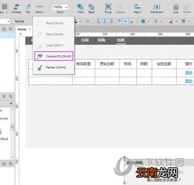Image resolution: width=194 pixels, height=185 pixels.
Task: Click 删除 link in first data row
Action: click(x=189, y=73)
